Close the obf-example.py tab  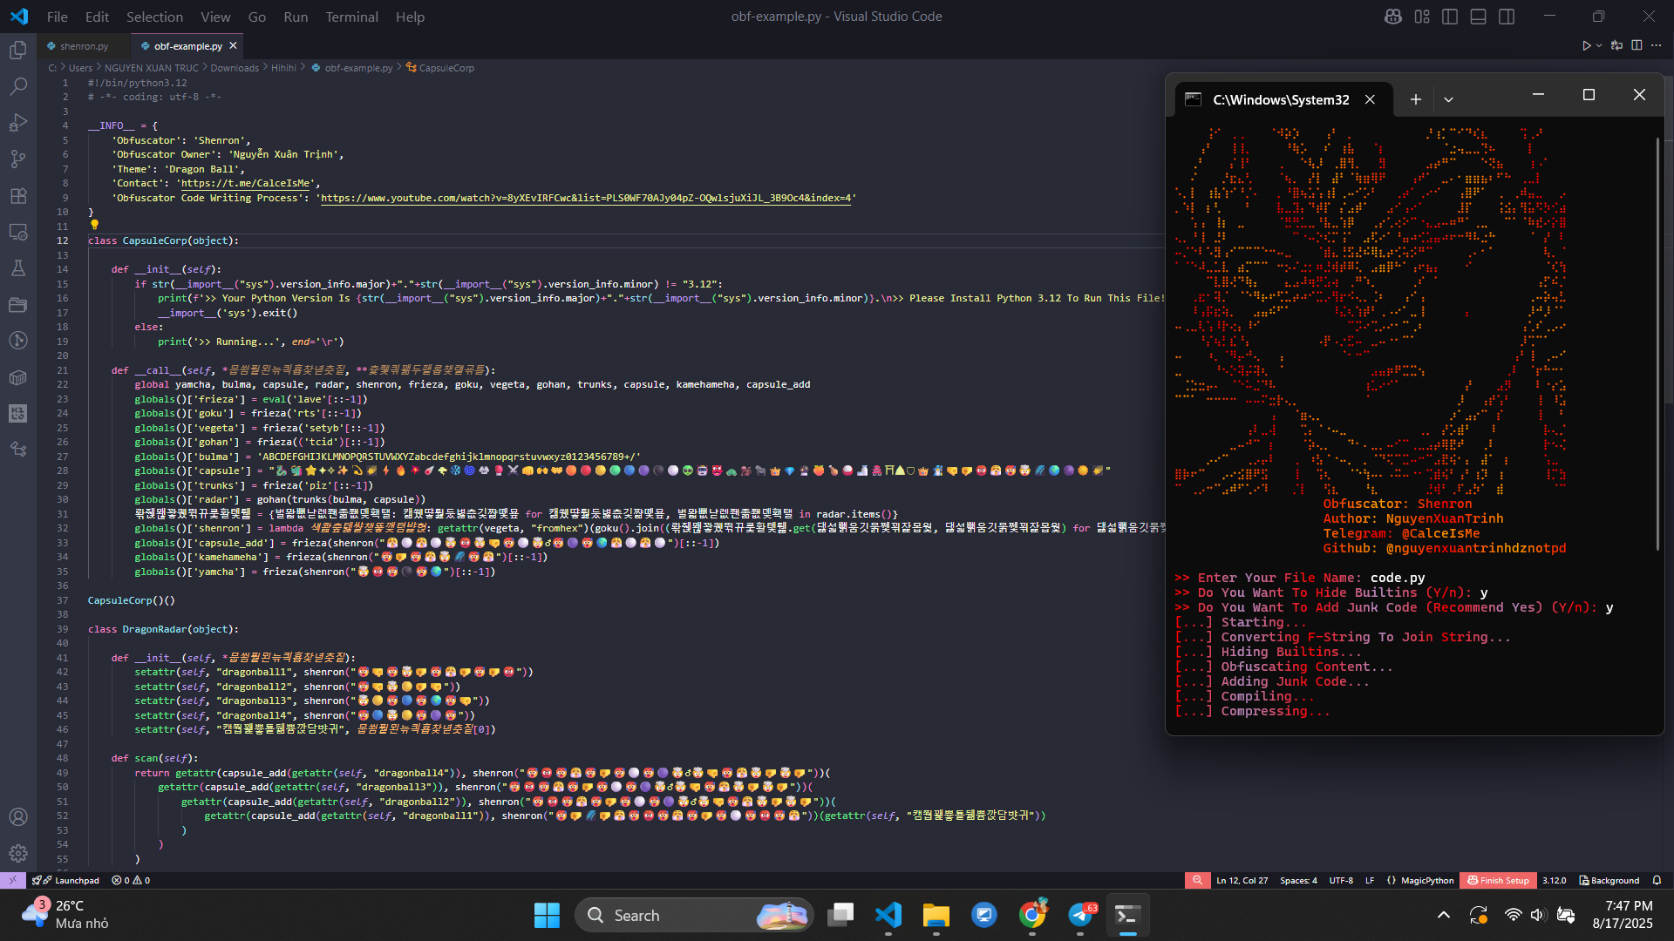[x=233, y=45]
